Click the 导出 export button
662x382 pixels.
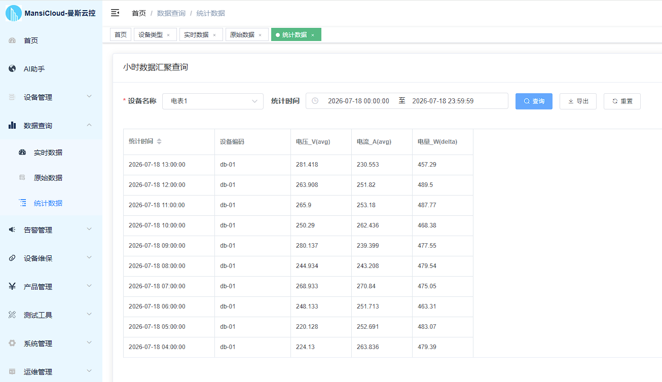click(x=578, y=101)
